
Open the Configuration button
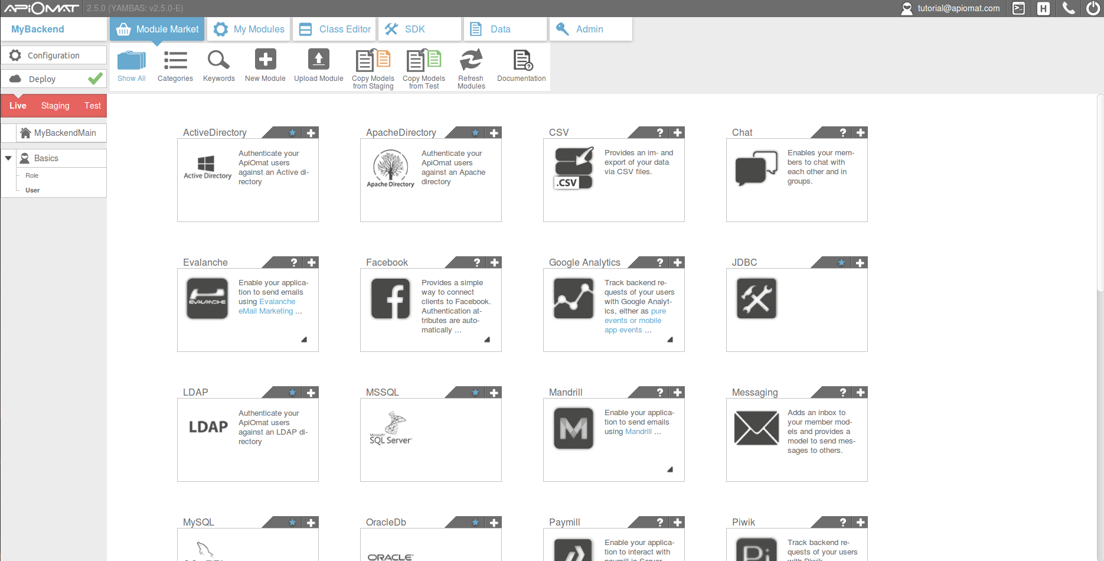(54, 56)
